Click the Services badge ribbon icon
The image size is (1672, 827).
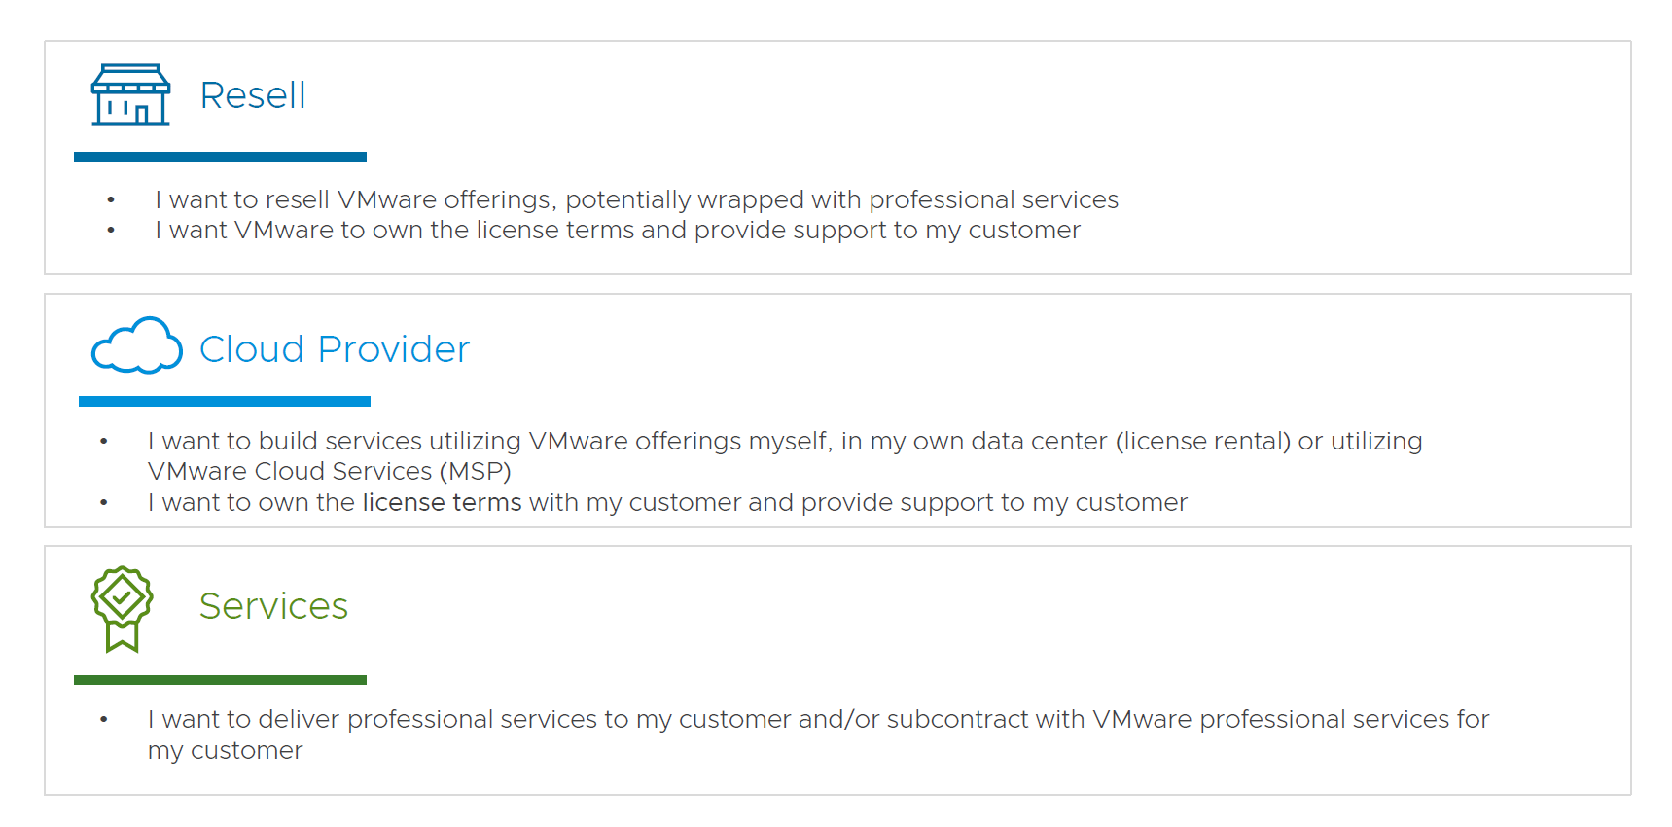[x=123, y=608]
